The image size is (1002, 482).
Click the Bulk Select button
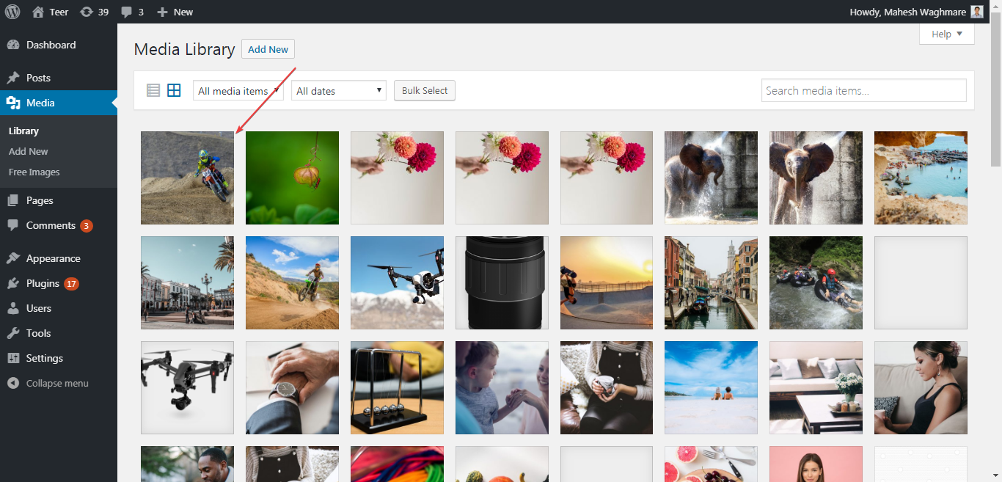tap(425, 90)
